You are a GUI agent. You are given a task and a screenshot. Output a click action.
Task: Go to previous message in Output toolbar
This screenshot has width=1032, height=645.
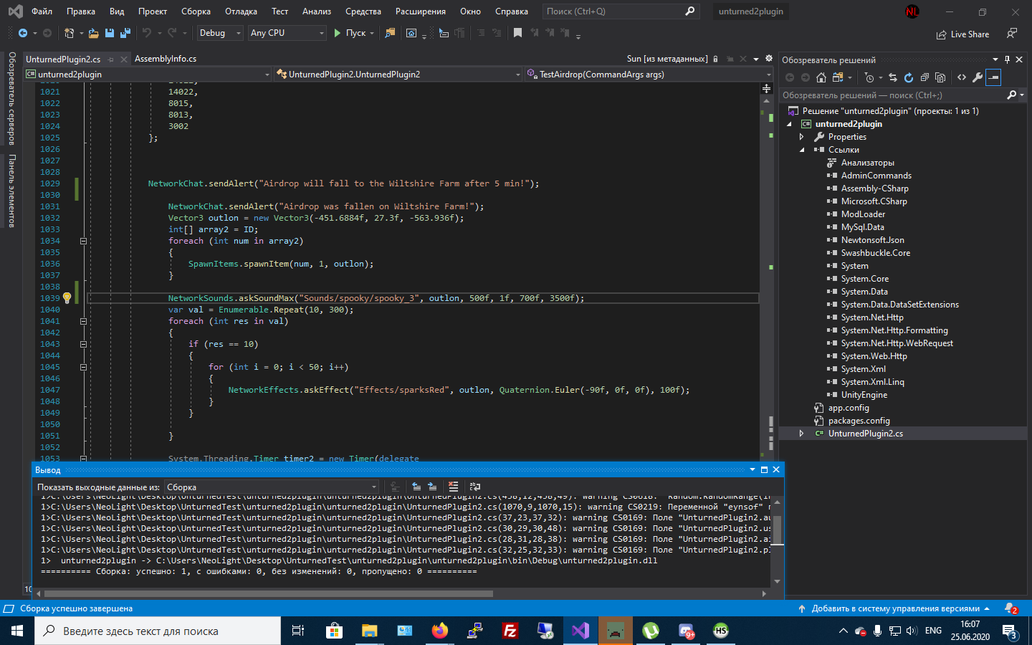416,487
